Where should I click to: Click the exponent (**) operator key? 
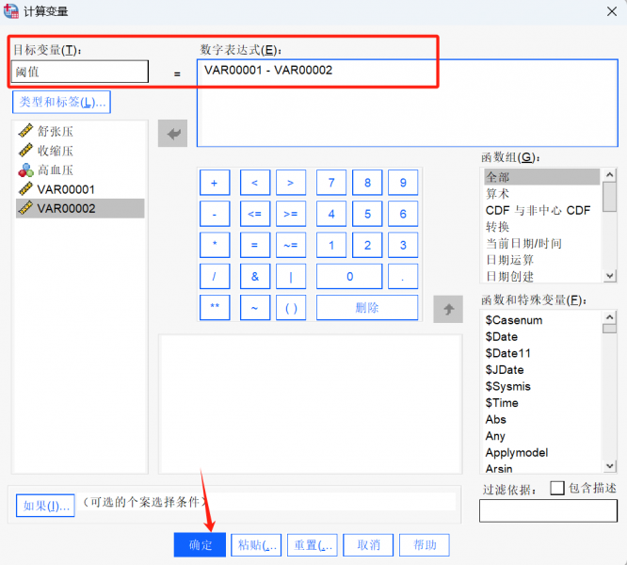click(215, 308)
